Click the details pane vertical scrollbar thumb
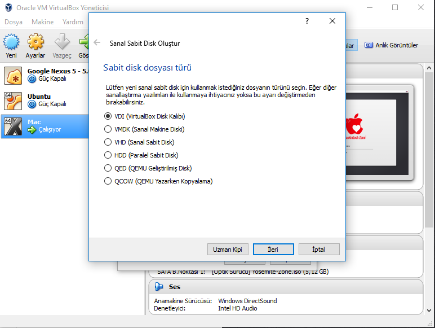This screenshot has height=328, width=435. pyautogui.click(x=429, y=150)
